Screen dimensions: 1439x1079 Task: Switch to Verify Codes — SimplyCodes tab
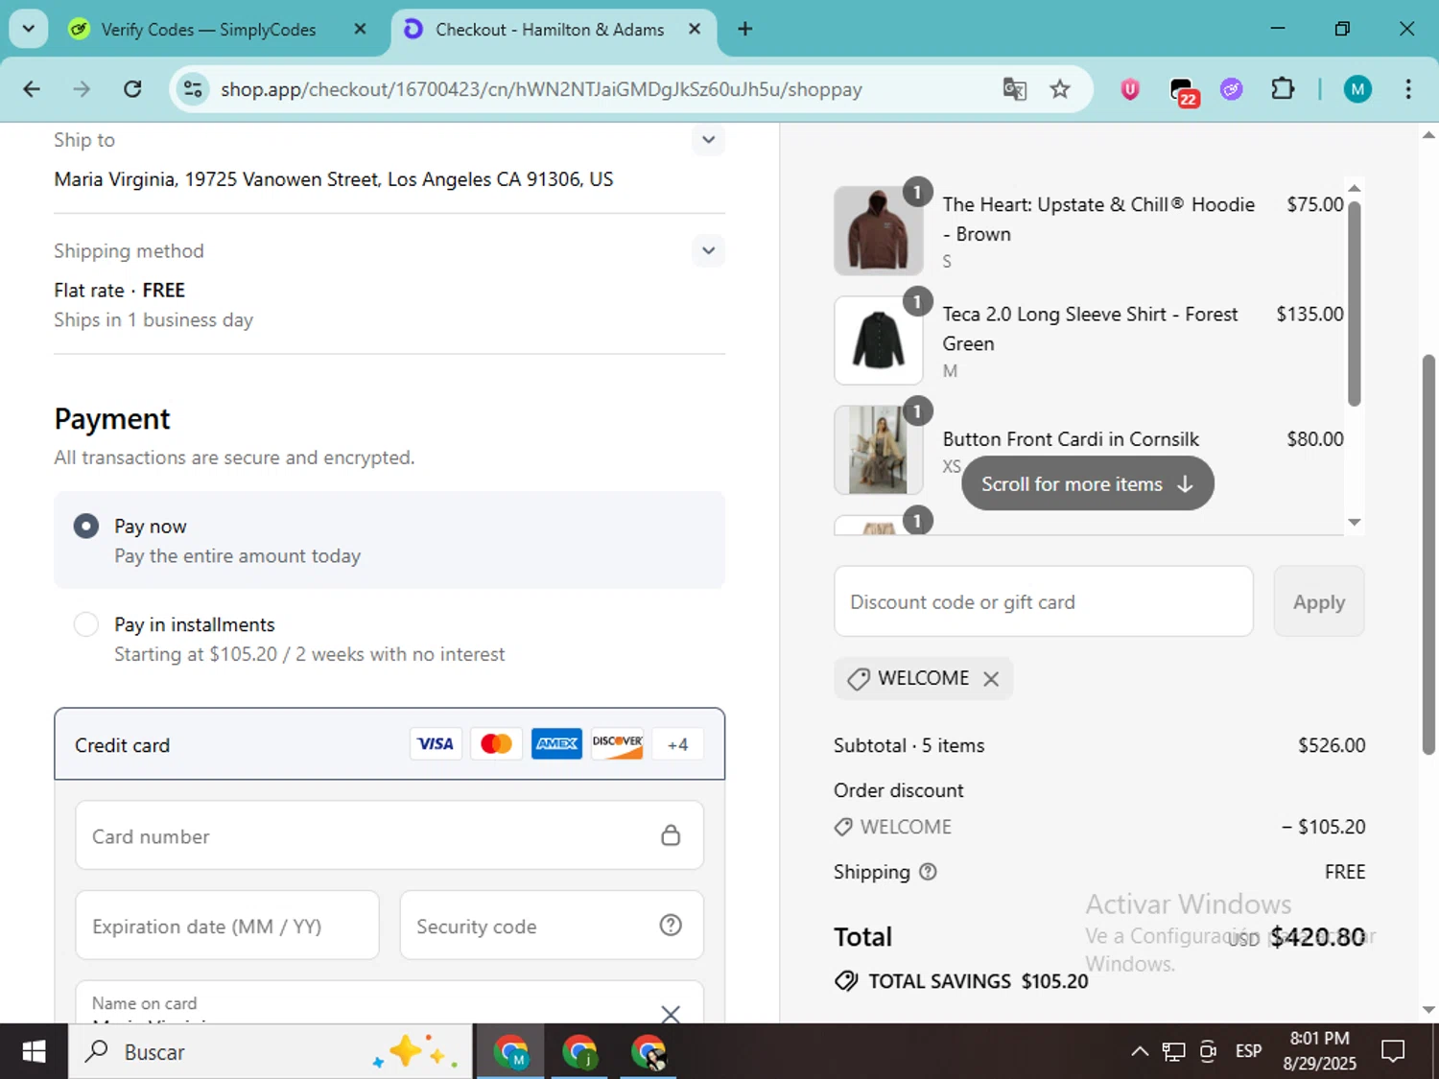(x=208, y=30)
